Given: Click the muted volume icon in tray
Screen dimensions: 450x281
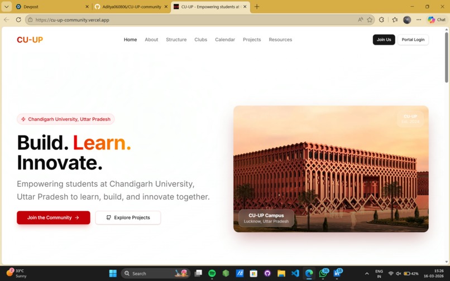Looking at the screenshot, I should [x=398, y=274].
